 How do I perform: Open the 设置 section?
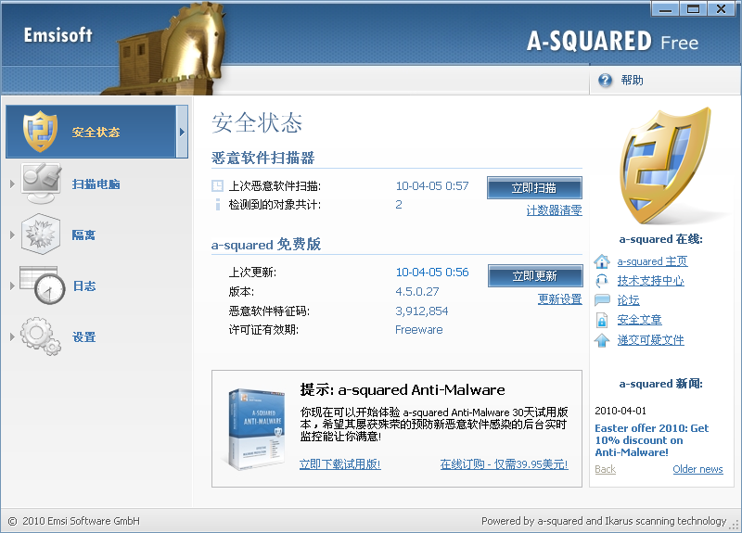[x=84, y=336]
